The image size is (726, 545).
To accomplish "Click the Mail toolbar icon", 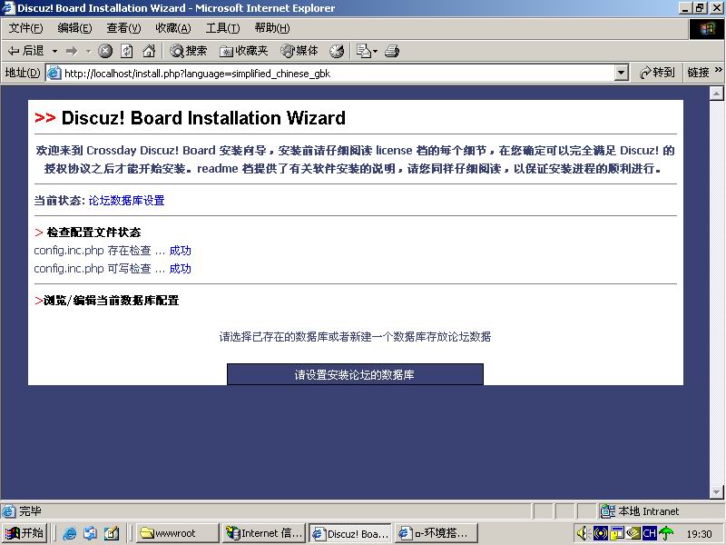I will click(364, 51).
